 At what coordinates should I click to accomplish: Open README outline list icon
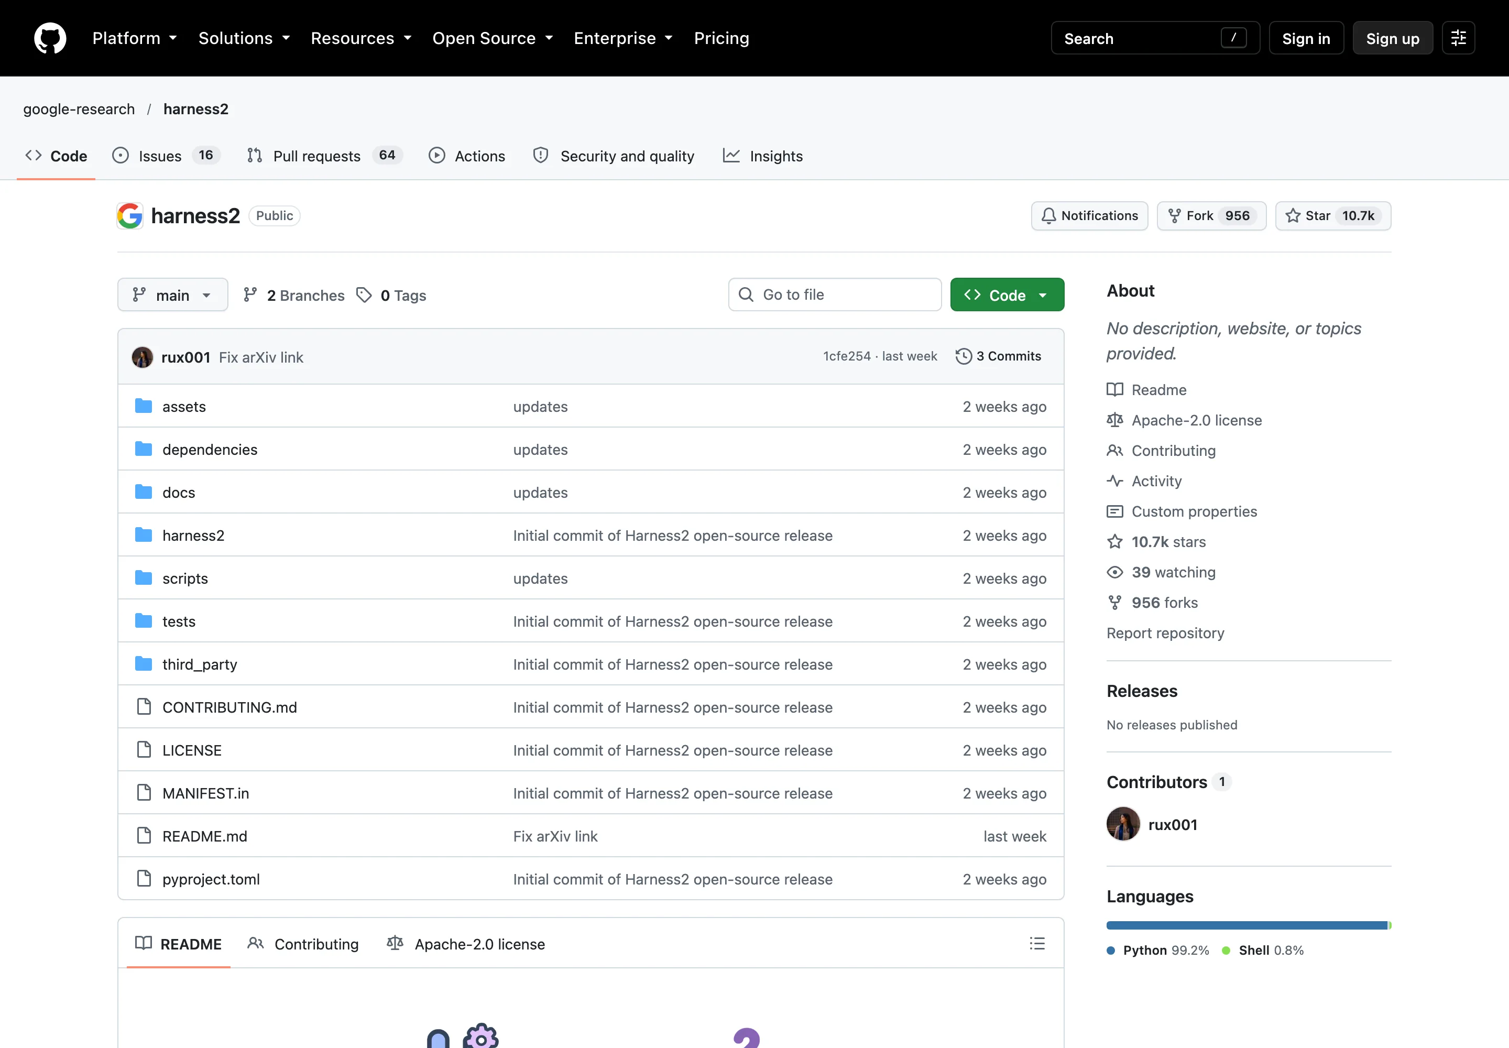1037,944
